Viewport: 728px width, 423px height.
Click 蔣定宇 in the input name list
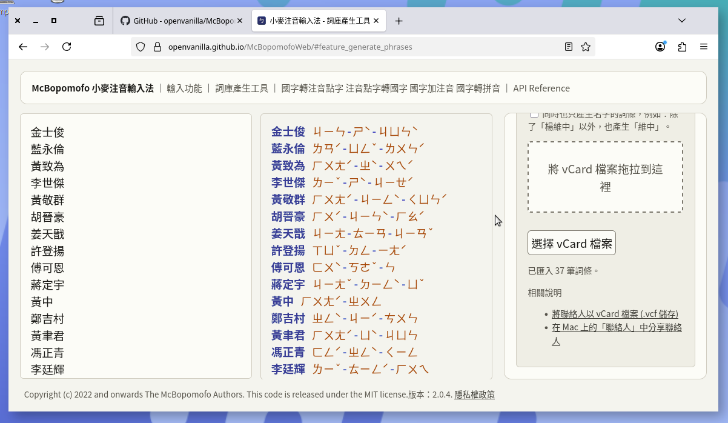tap(47, 285)
